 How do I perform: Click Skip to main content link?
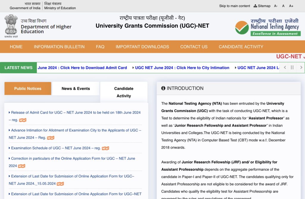pyautogui.click(x=234, y=6)
